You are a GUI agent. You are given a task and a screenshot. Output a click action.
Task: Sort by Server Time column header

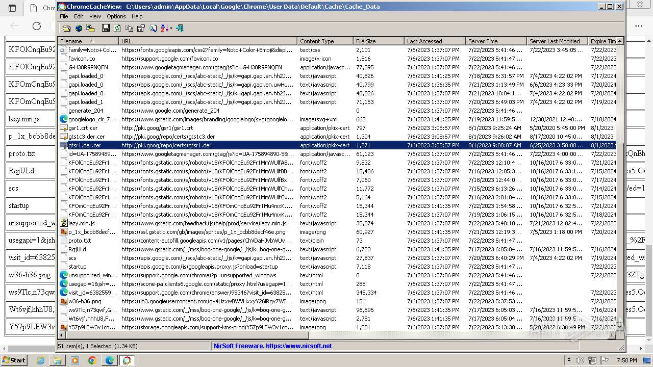click(x=496, y=41)
